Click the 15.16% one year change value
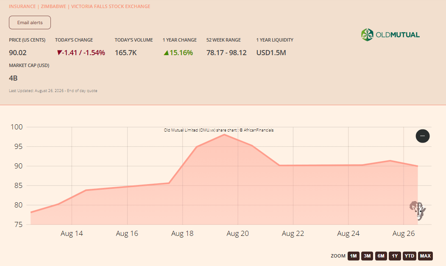 (181, 53)
